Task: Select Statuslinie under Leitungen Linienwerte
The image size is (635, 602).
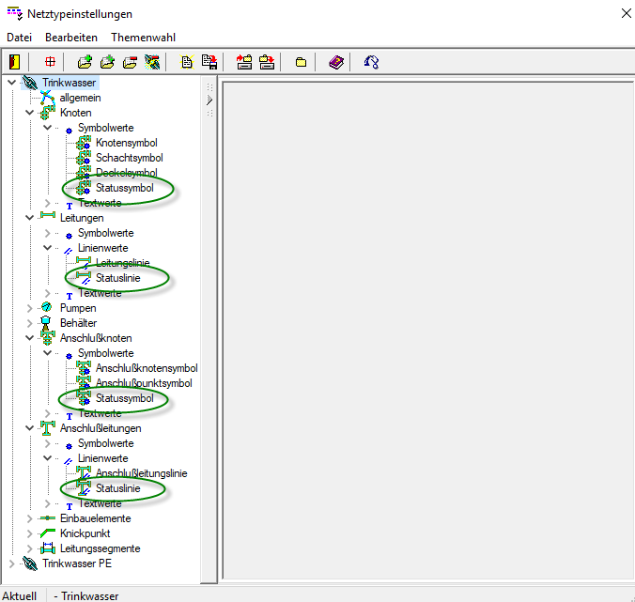Action: [x=117, y=278]
